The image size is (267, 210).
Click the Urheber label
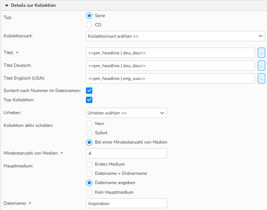coord(12,113)
